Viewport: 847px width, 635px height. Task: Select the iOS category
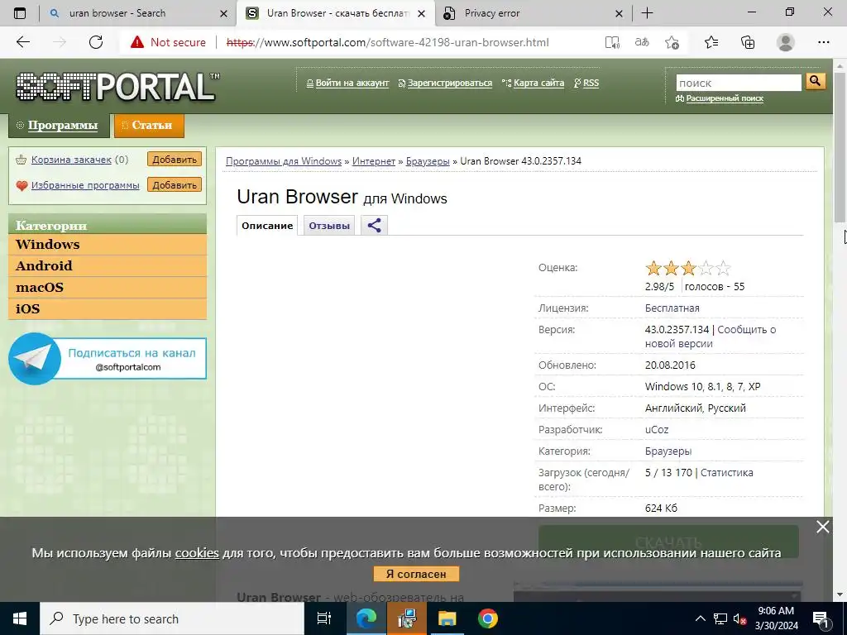click(108, 309)
